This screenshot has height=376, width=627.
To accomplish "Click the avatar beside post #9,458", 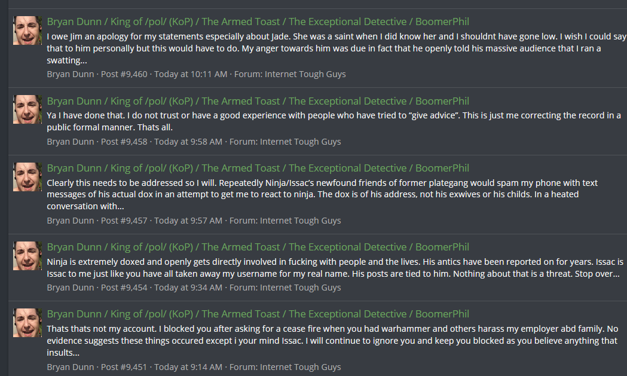I will [x=27, y=109].
